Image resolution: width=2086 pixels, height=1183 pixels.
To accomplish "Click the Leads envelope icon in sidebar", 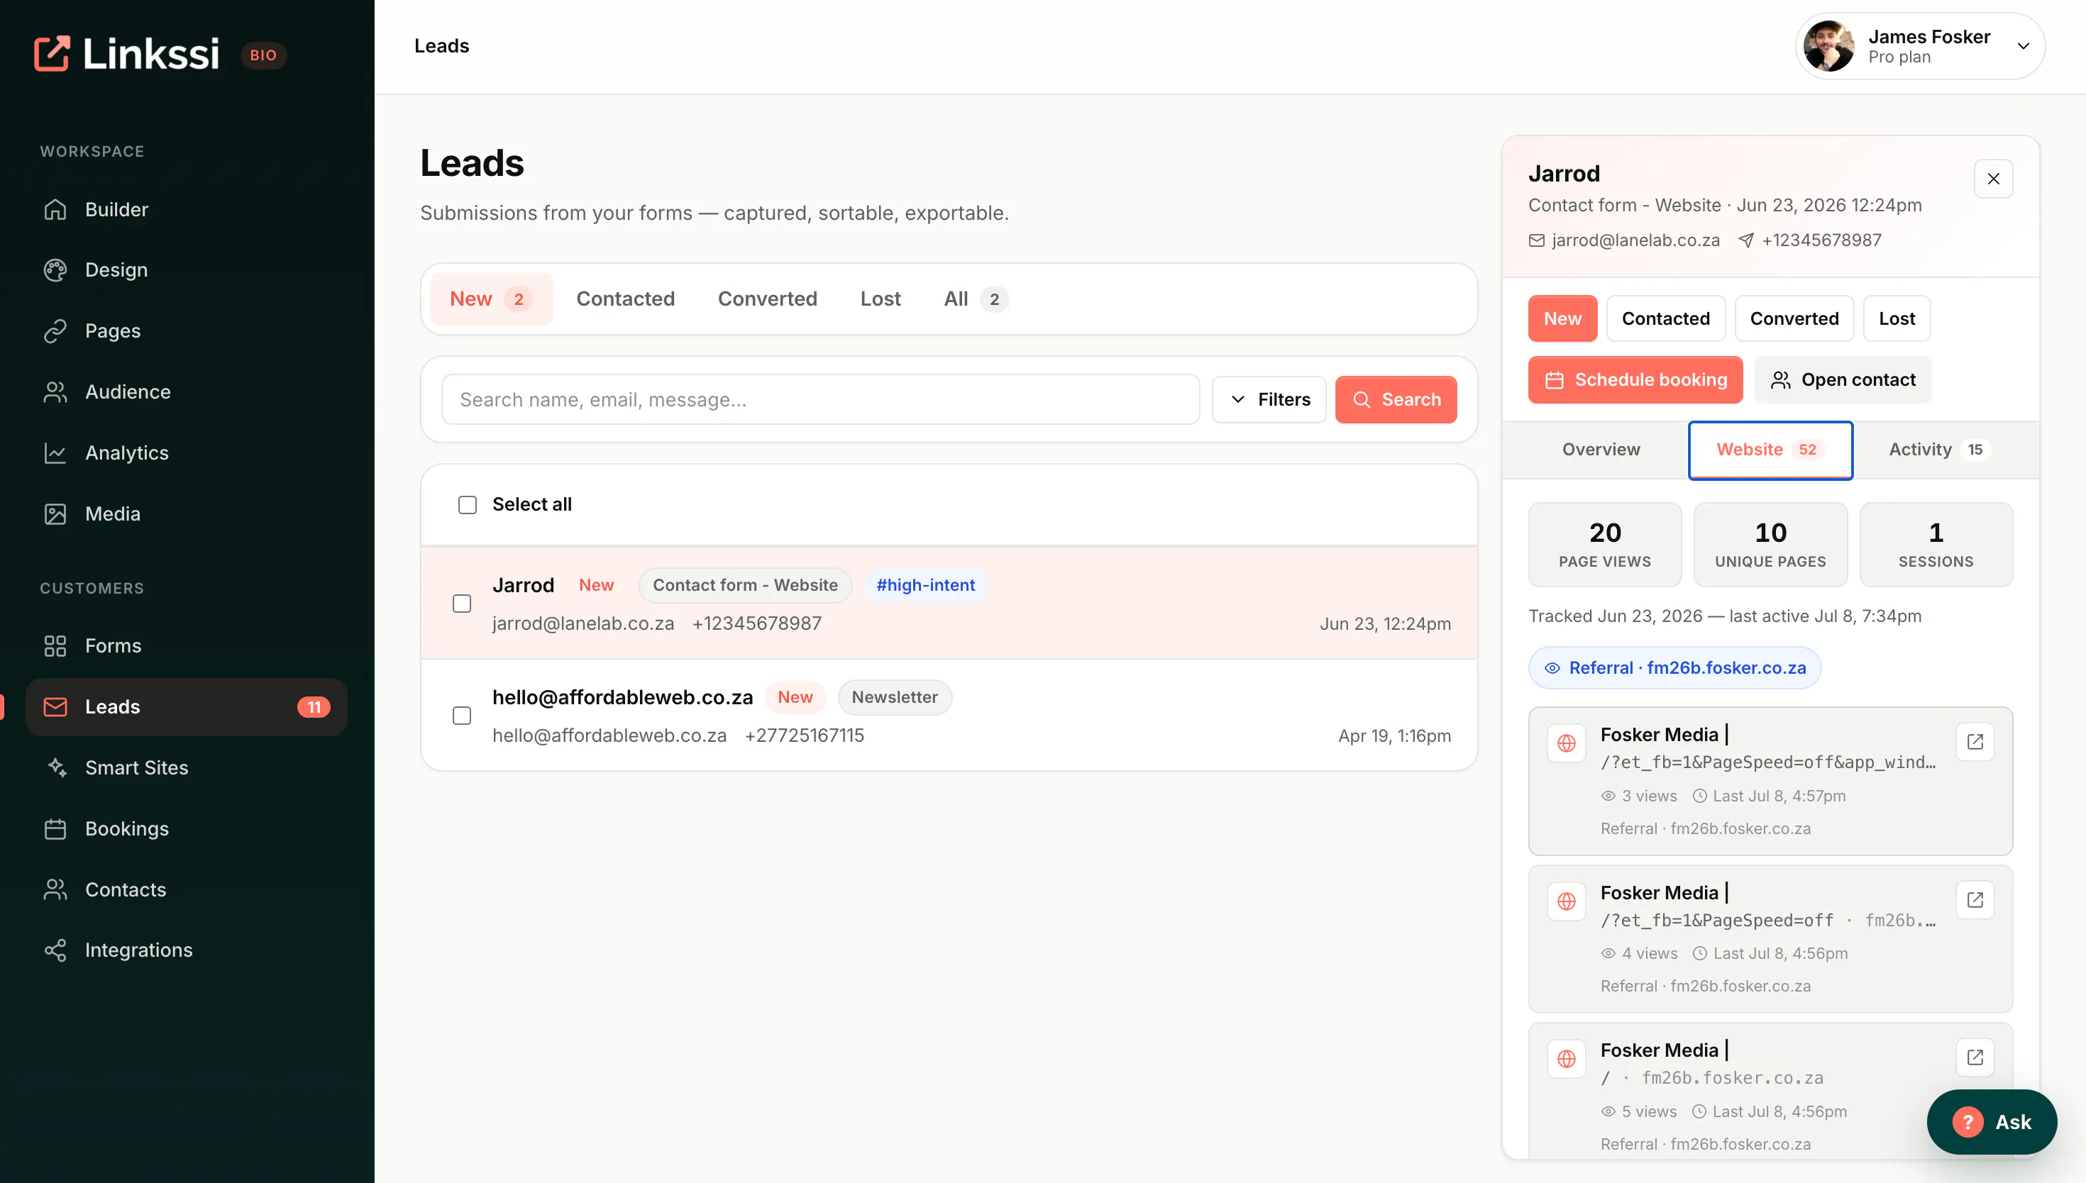I will pos(55,707).
